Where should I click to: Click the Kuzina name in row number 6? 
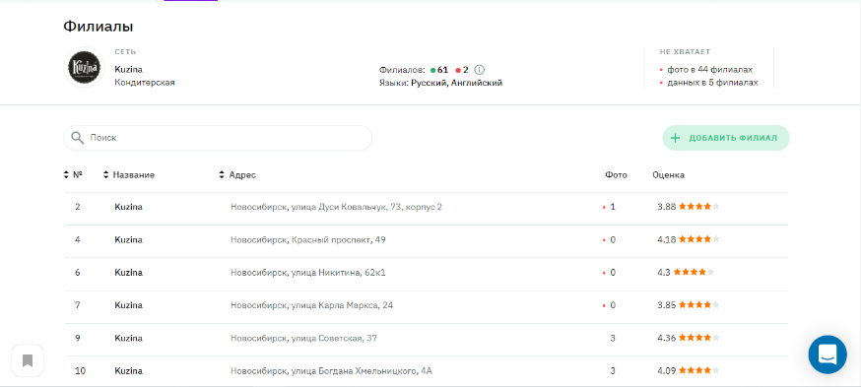128,272
